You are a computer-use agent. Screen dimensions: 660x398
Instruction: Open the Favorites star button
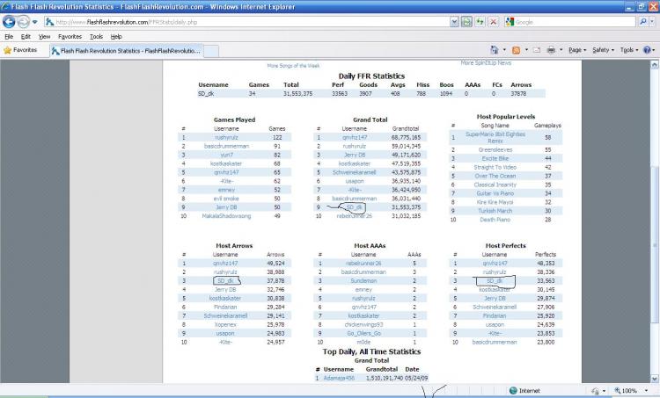coord(20,50)
